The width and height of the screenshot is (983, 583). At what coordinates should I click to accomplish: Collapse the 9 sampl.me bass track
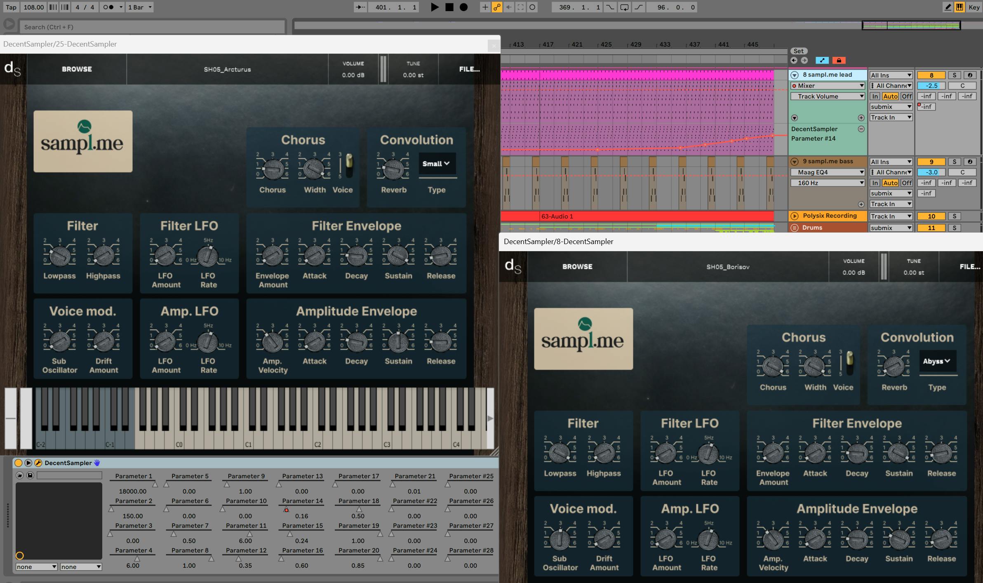(x=794, y=162)
